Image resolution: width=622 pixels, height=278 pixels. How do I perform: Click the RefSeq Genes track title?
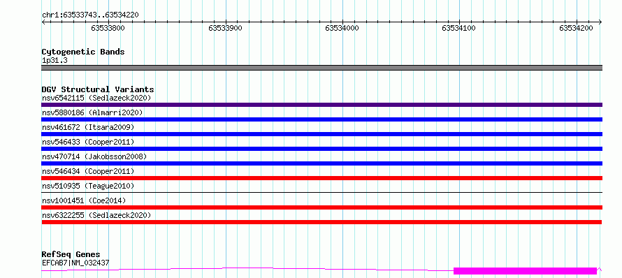pos(71,255)
